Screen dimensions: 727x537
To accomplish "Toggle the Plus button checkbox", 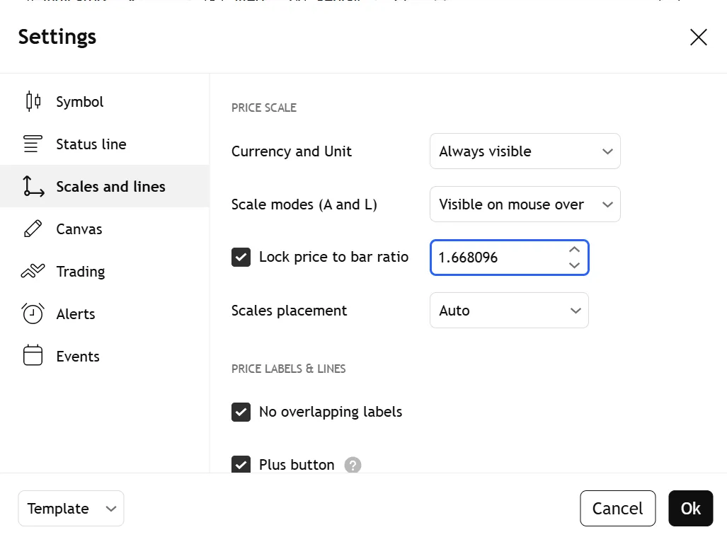I will pos(241,465).
